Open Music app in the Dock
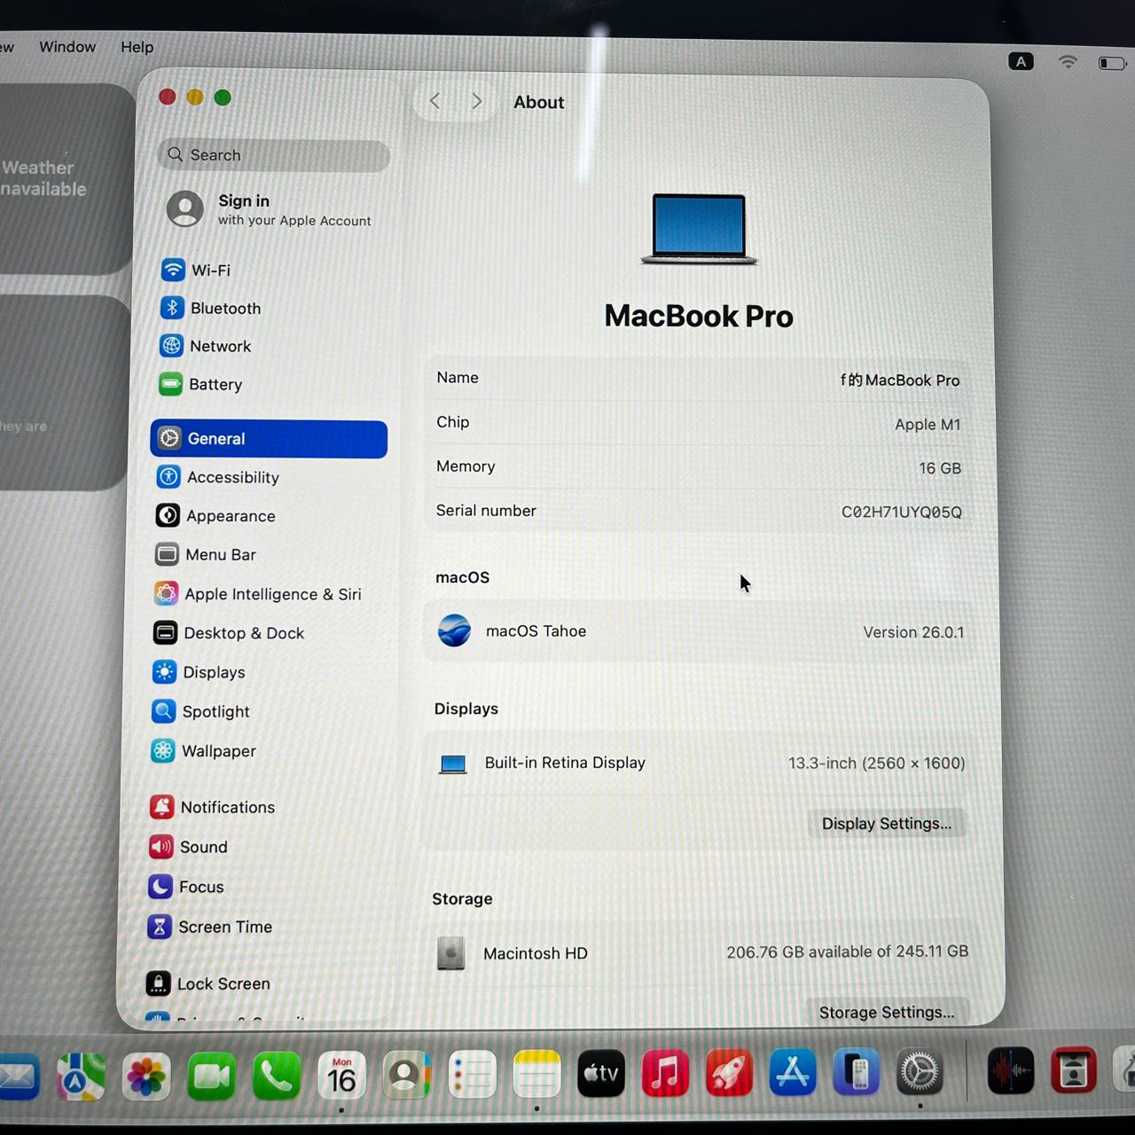1135x1135 pixels. tap(665, 1073)
